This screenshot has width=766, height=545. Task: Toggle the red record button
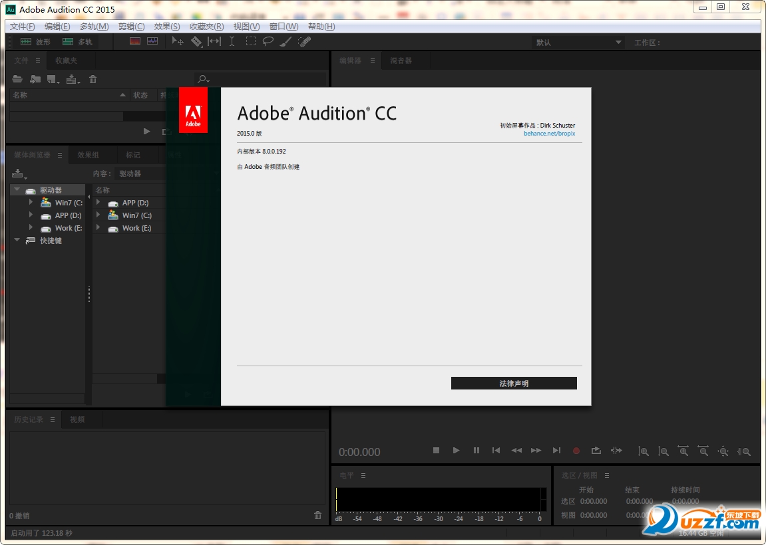click(576, 451)
